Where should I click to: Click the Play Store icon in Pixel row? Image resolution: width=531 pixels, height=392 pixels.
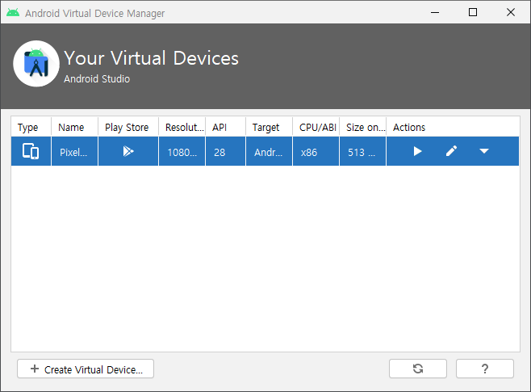click(x=128, y=151)
